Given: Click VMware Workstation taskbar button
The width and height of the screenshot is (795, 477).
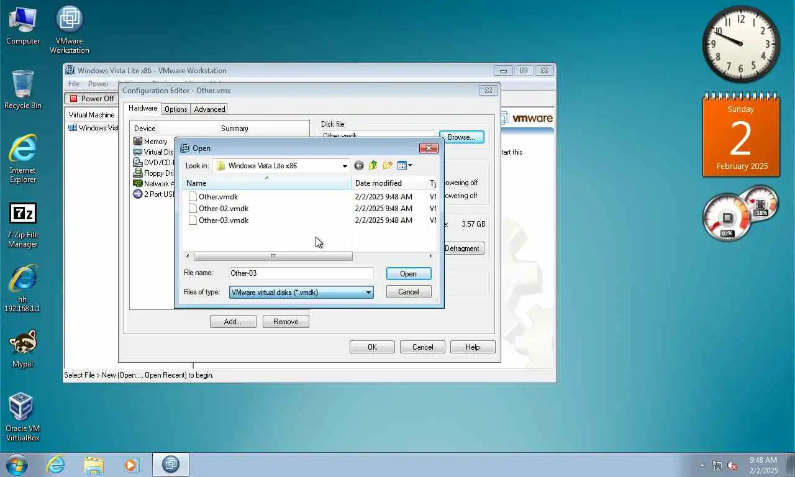Looking at the screenshot, I should click(171, 464).
